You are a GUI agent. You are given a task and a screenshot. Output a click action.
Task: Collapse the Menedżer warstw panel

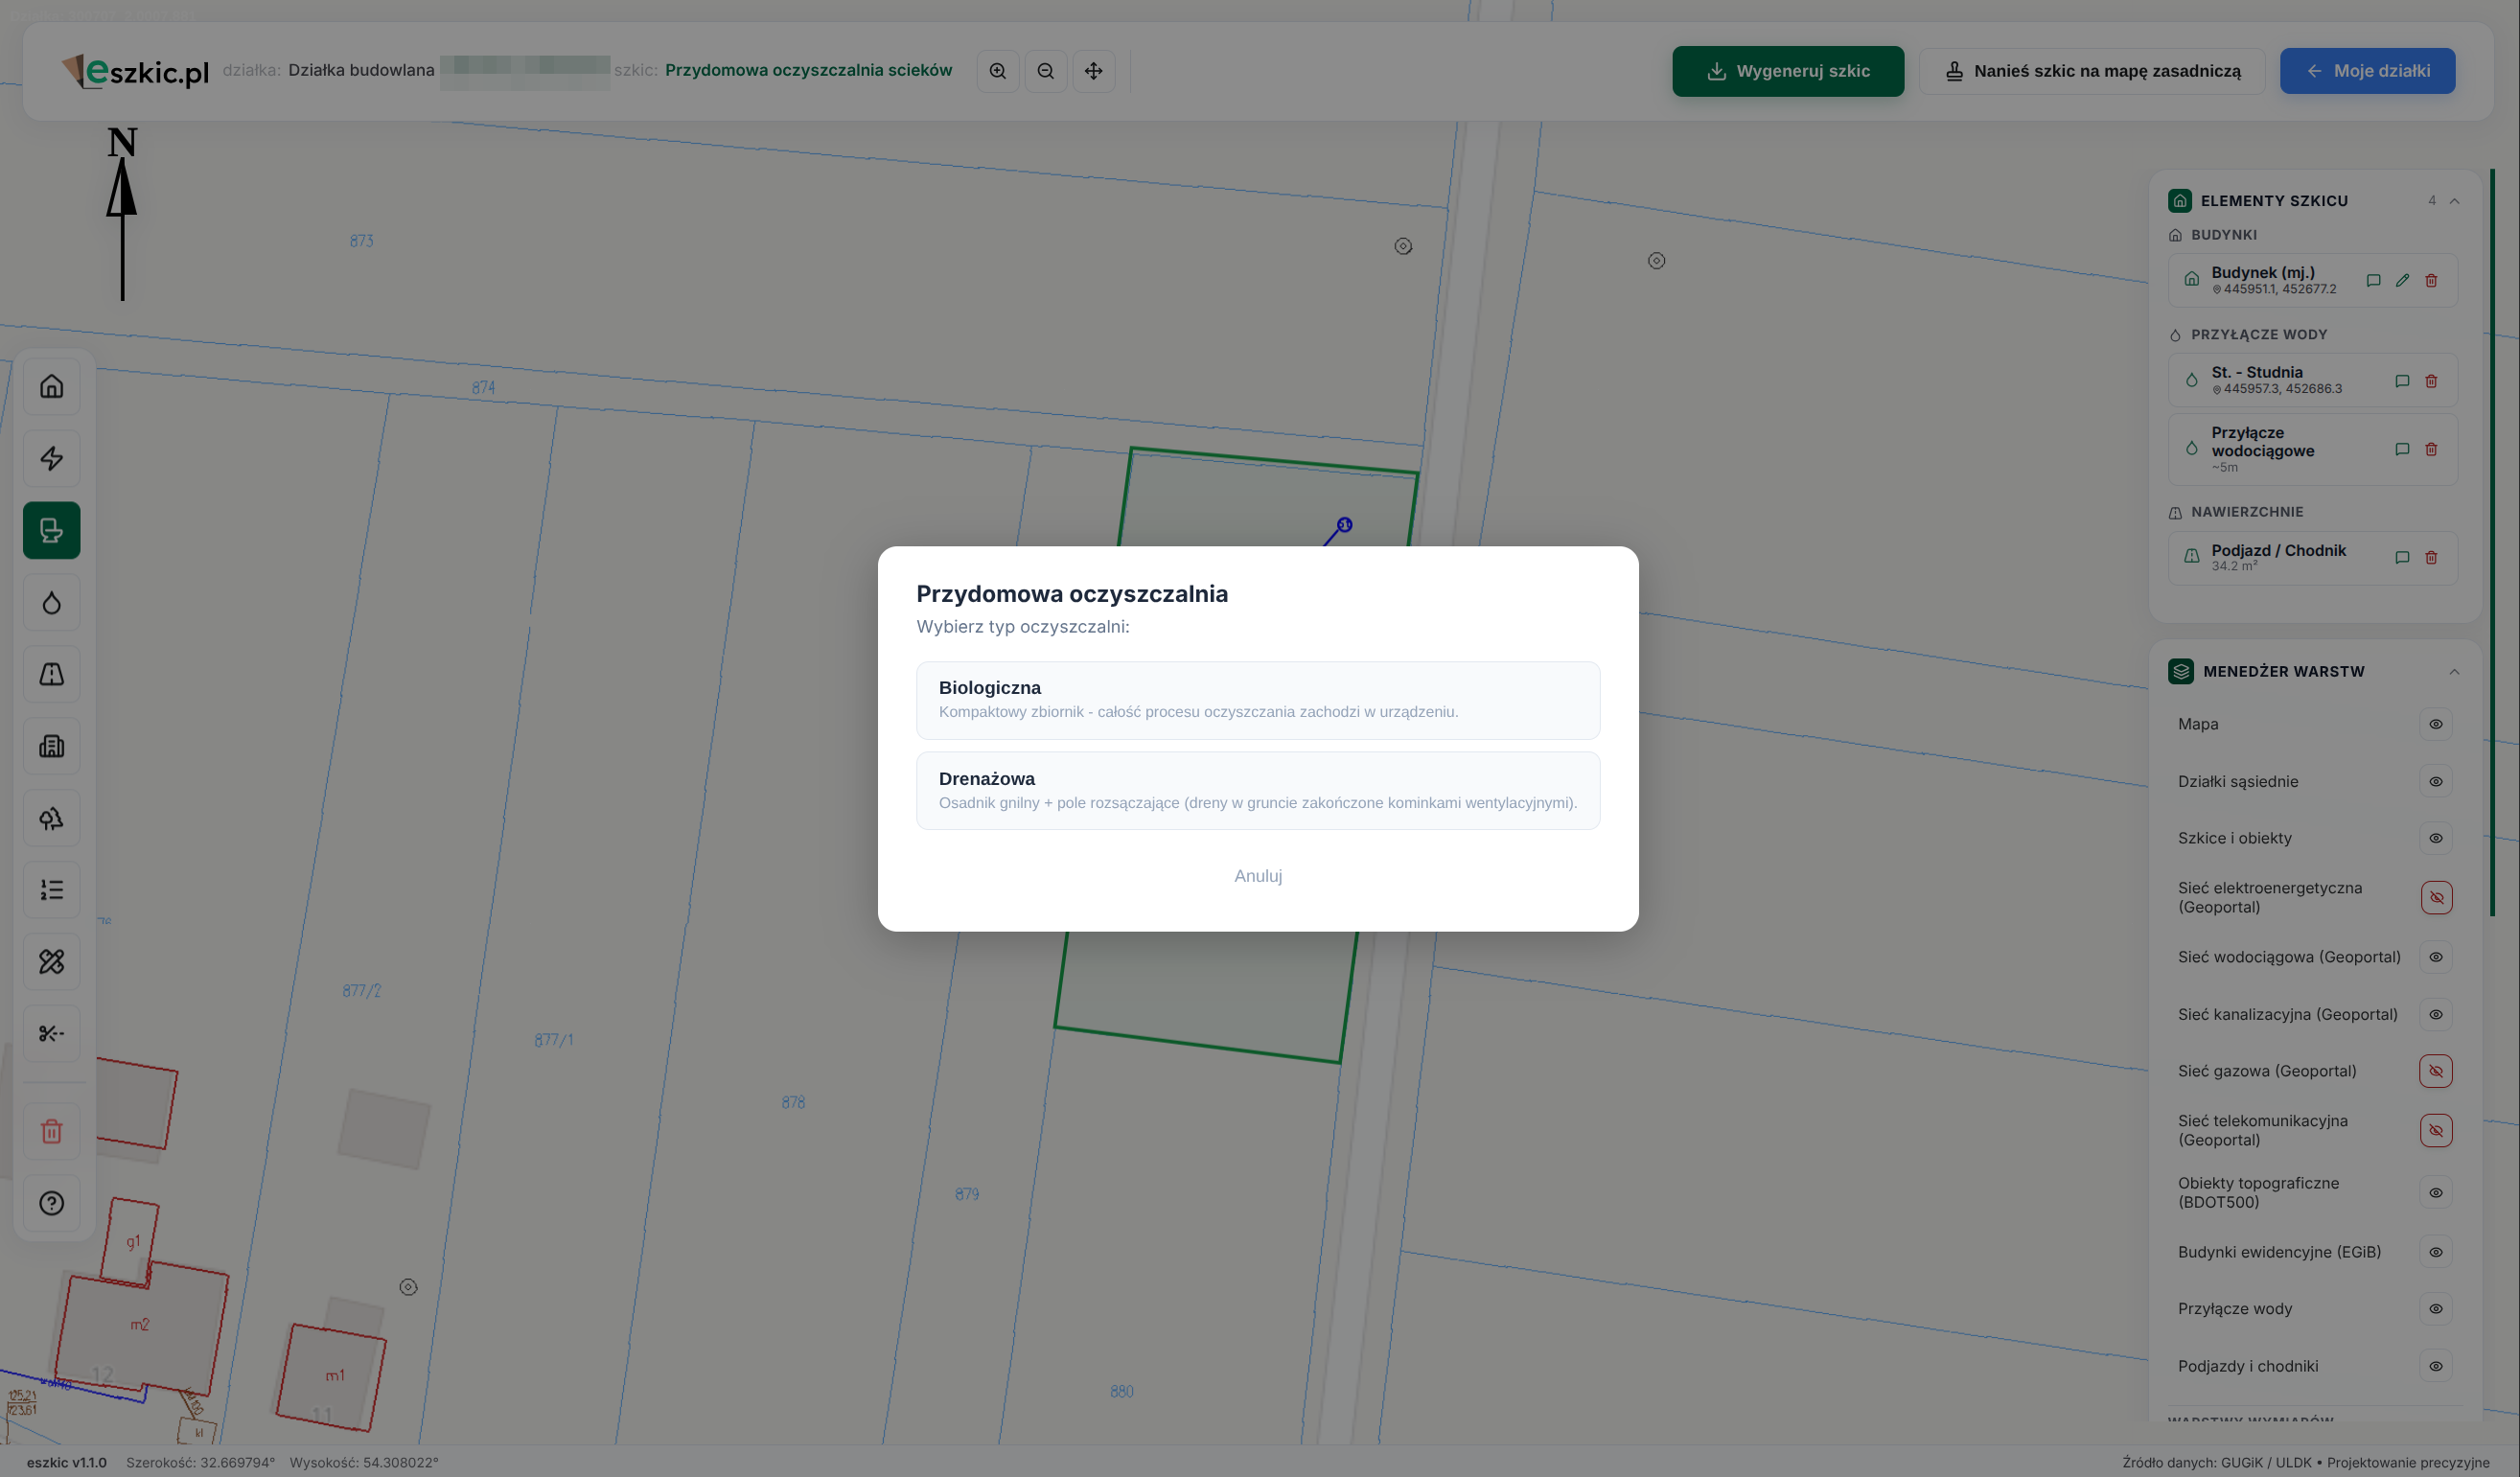pyautogui.click(x=2454, y=672)
